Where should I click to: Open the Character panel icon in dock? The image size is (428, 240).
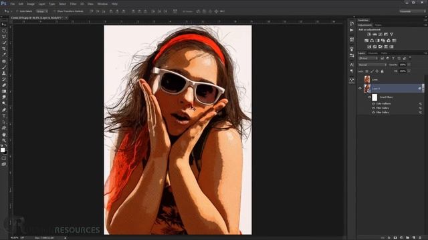[x=352, y=65]
